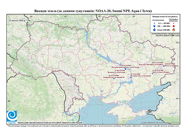Click the small red dot in legend

(173, 23)
